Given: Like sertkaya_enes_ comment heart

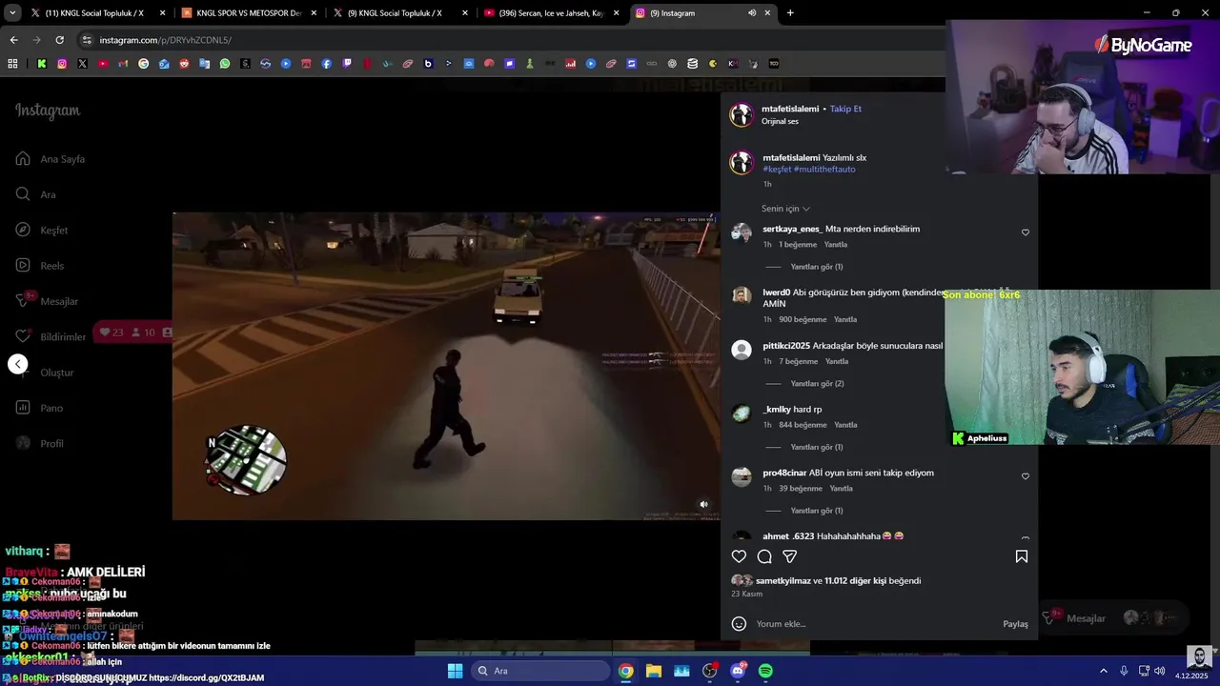Looking at the screenshot, I should click(1026, 232).
